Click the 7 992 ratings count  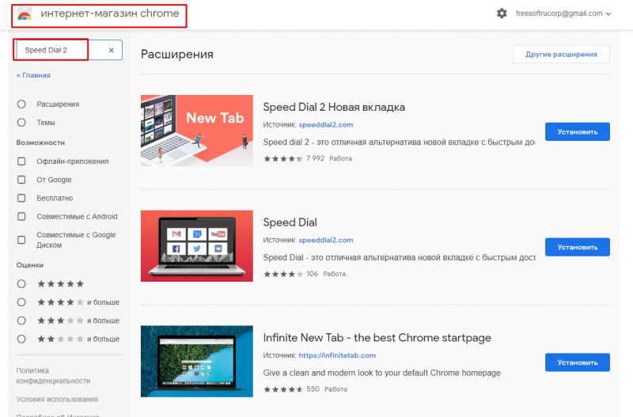(x=315, y=158)
